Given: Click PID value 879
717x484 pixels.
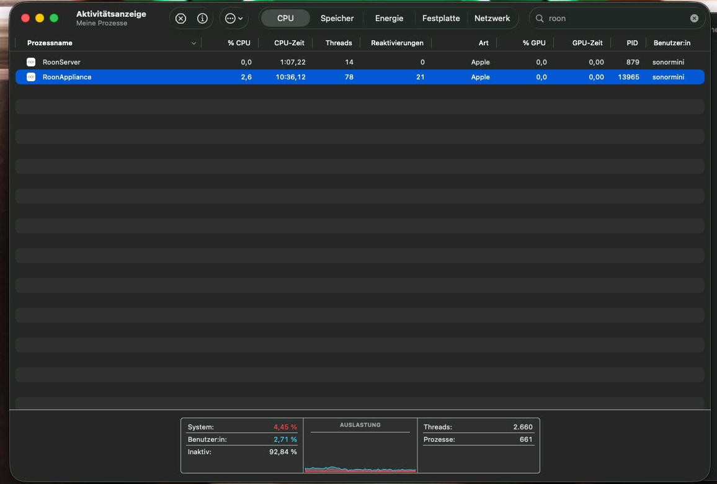Looking at the screenshot, I should (x=633, y=62).
